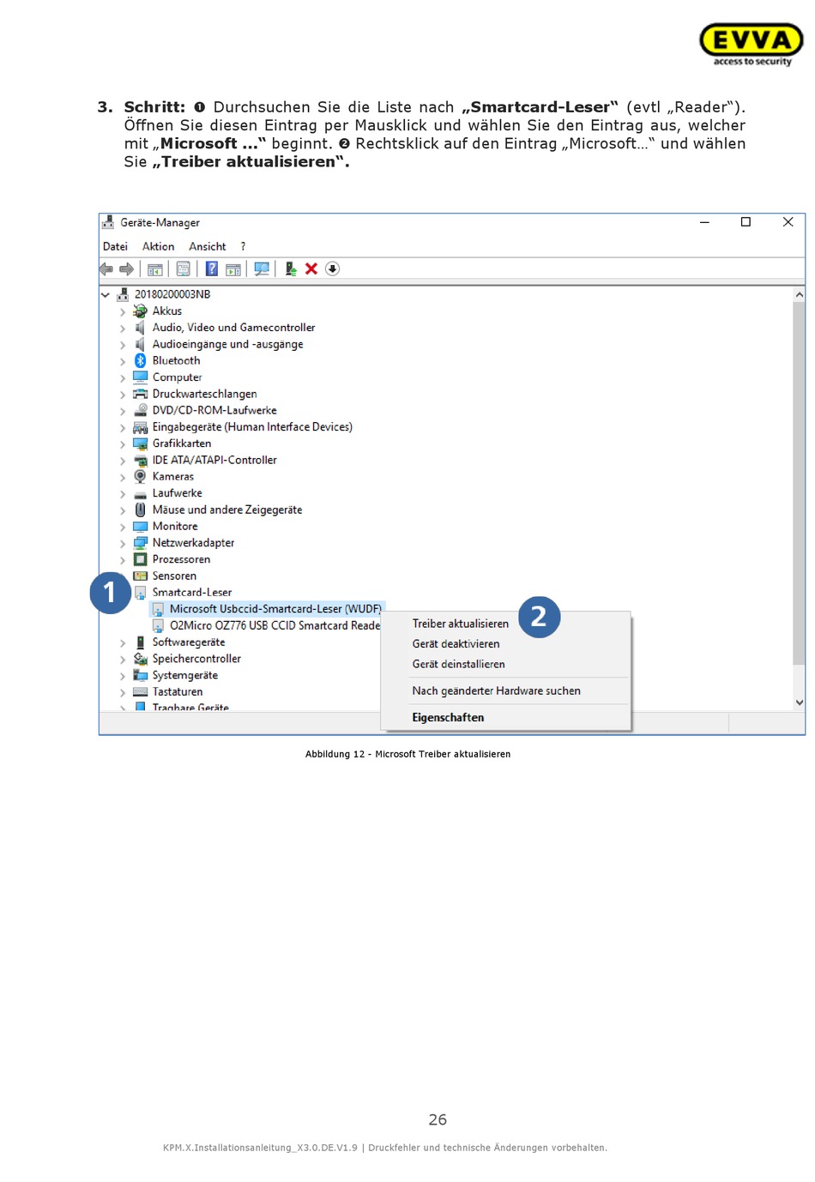Viewport: 815px width, 1182px height.
Task: Click the Geräte-Manager title bar icon
Action: pyautogui.click(x=108, y=223)
